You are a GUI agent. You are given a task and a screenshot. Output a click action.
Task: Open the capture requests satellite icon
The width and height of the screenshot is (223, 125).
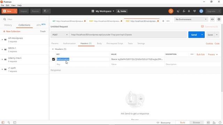tap(178, 11)
